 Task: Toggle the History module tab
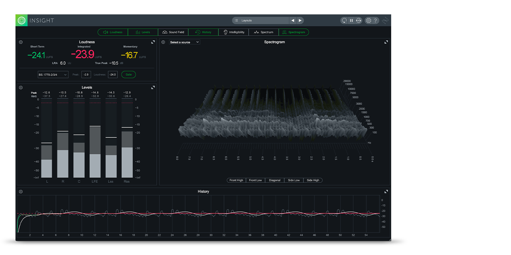coord(203,32)
